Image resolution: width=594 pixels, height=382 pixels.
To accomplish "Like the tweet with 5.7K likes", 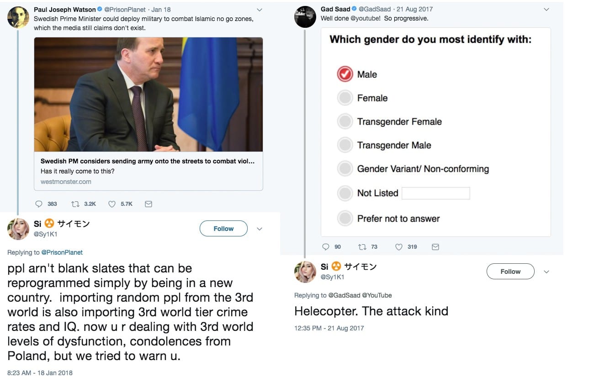I will click(x=112, y=204).
